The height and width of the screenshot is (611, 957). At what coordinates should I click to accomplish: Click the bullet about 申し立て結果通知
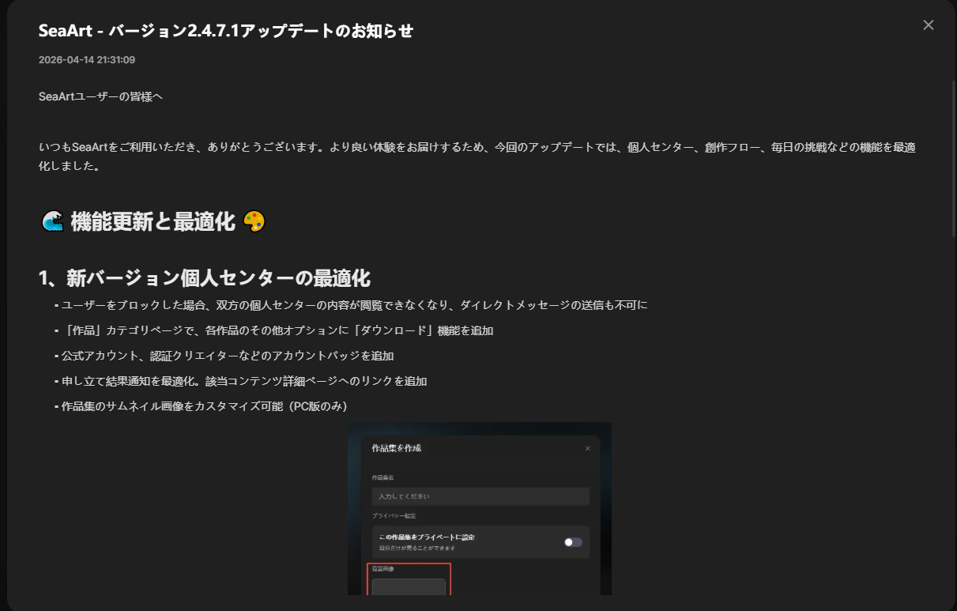coord(243,381)
